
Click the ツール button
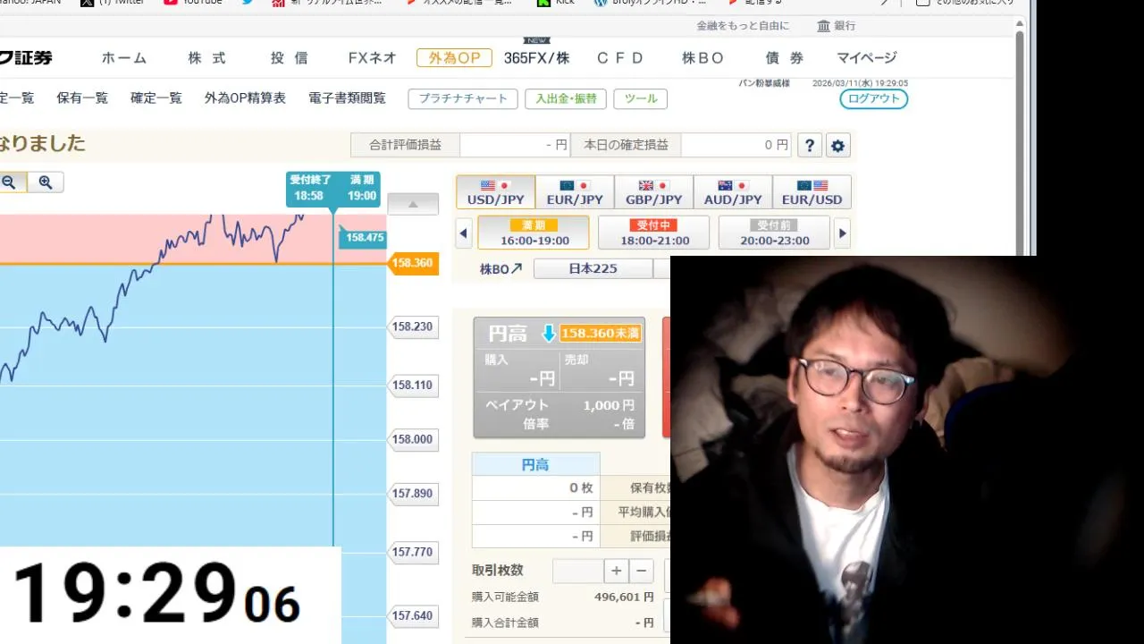point(641,98)
